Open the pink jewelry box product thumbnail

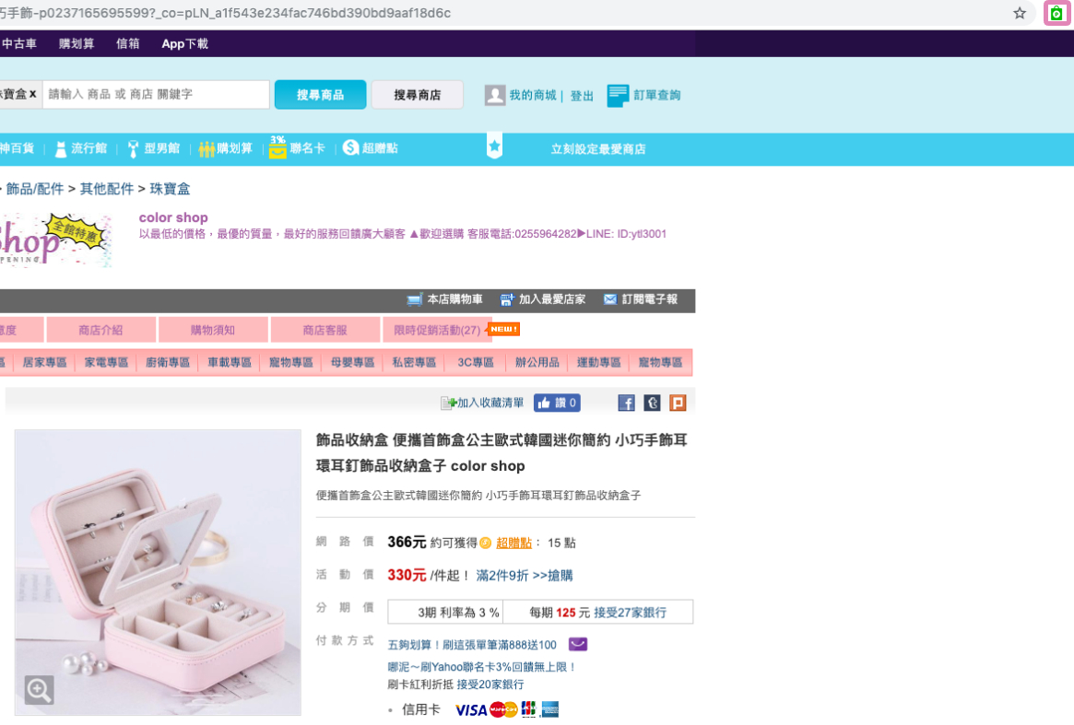coord(158,573)
